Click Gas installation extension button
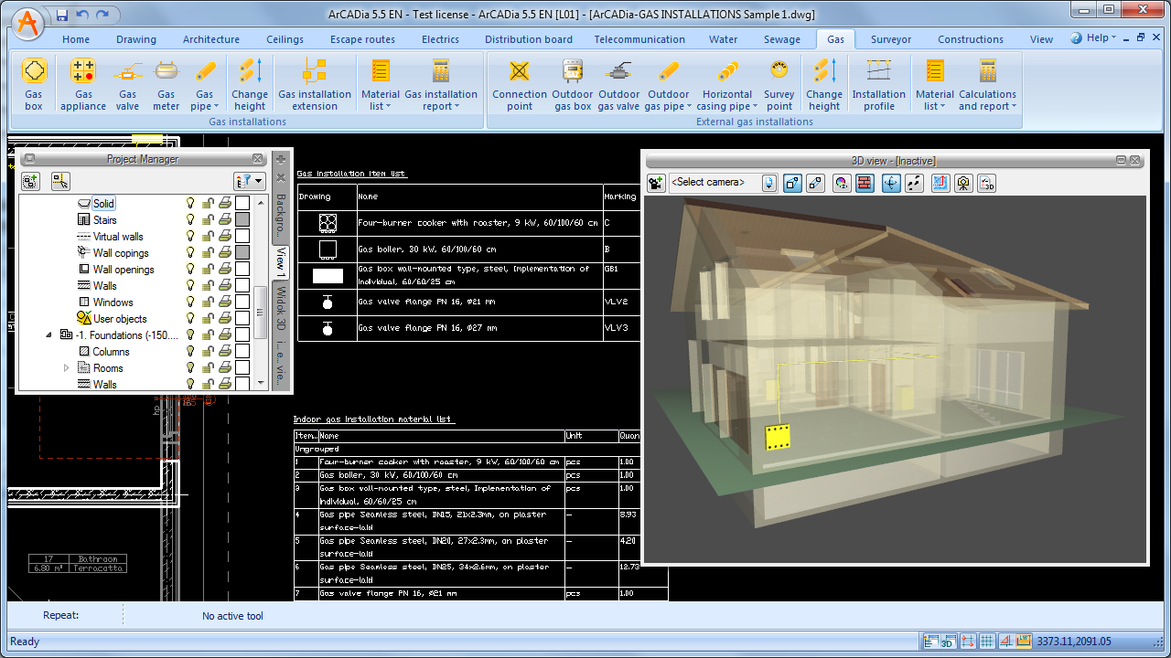This screenshot has width=1171, height=658. pos(315,83)
